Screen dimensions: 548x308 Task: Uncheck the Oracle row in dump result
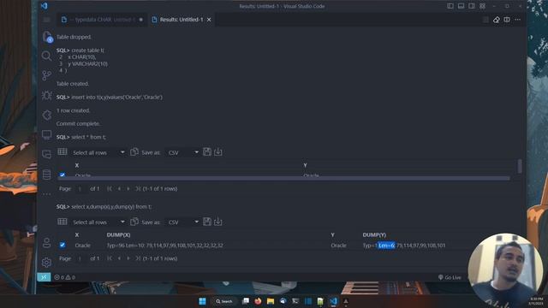click(x=63, y=246)
